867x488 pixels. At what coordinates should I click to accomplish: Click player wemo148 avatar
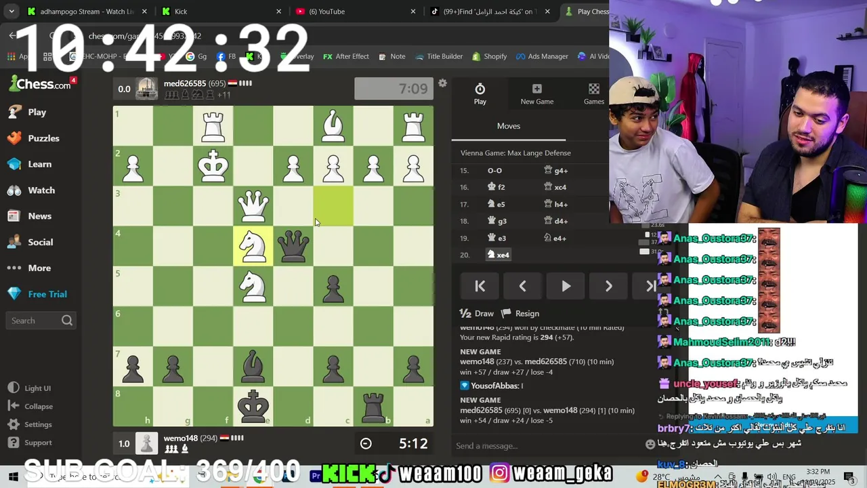click(x=146, y=443)
